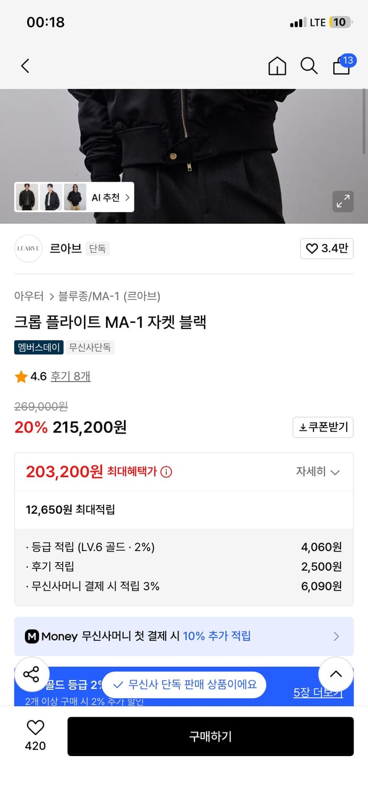Expand the product photo to fullscreen
Viewport: 368px width, 797px height.
[344, 201]
